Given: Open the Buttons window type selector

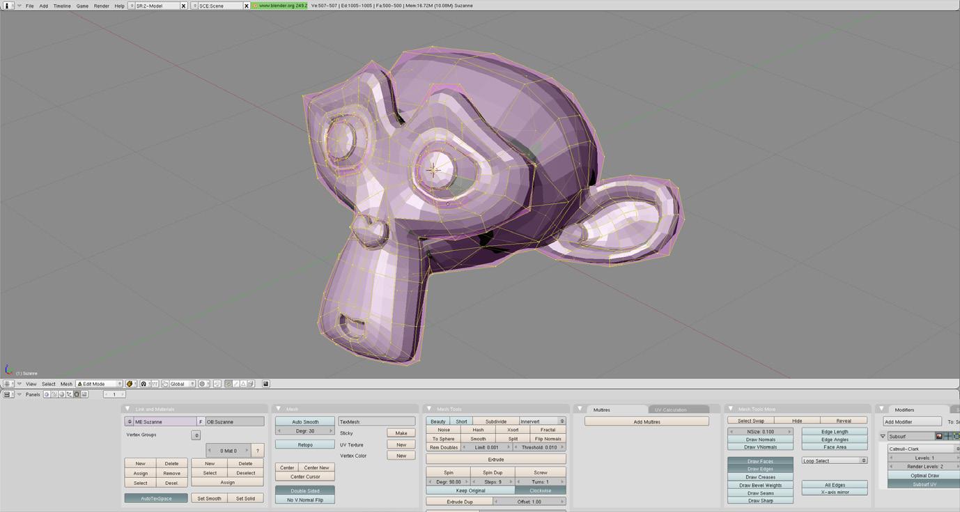Looking at the screenshot, I should click(x=8, y=394).
